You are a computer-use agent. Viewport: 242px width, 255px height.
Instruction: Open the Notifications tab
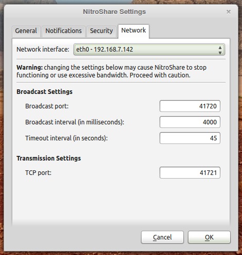63,31
